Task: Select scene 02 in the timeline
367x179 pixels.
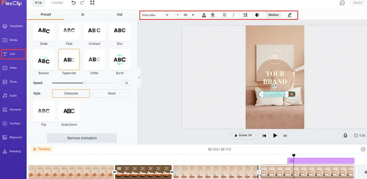Action: click(143, 172)
